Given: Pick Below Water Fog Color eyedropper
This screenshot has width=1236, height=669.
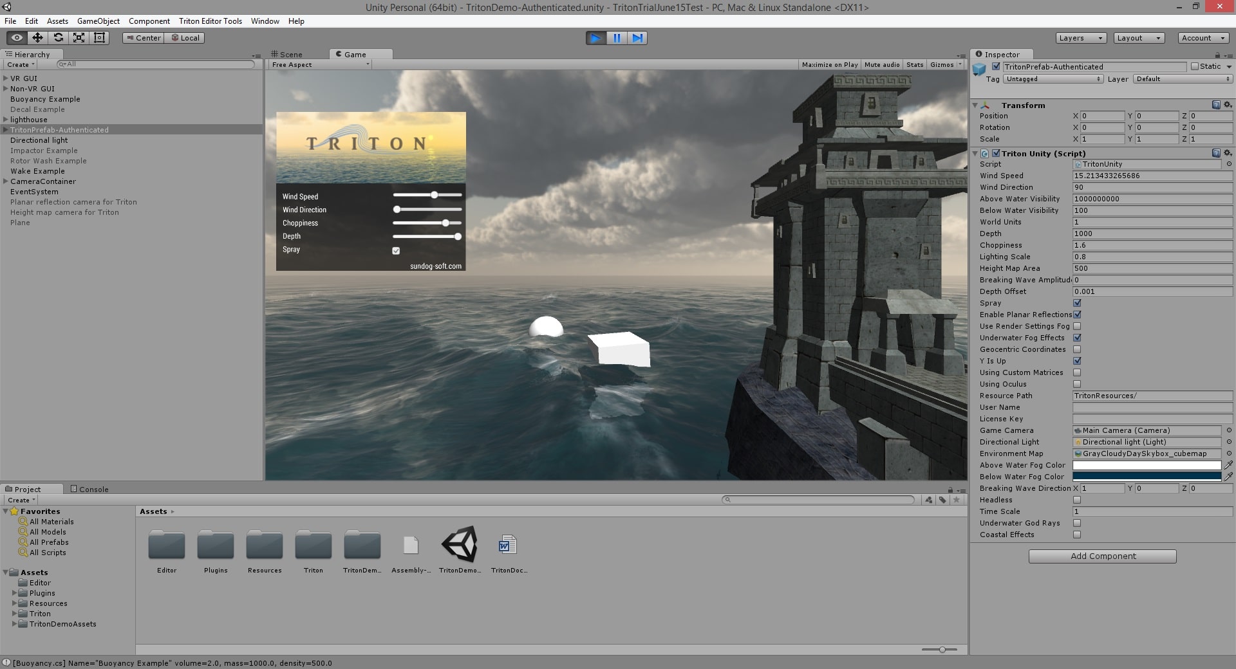Looking at the screenshot, I should click(x=1228, y=477).
